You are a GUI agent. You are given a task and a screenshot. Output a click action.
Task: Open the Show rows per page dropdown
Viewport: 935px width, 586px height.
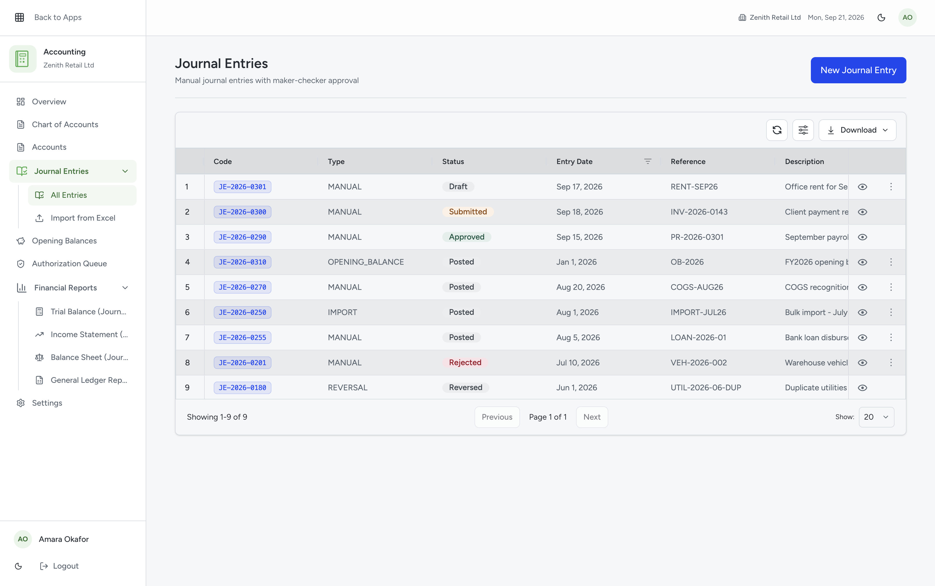point(876,417)
